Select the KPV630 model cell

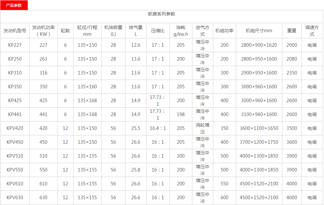pos(15,197)
